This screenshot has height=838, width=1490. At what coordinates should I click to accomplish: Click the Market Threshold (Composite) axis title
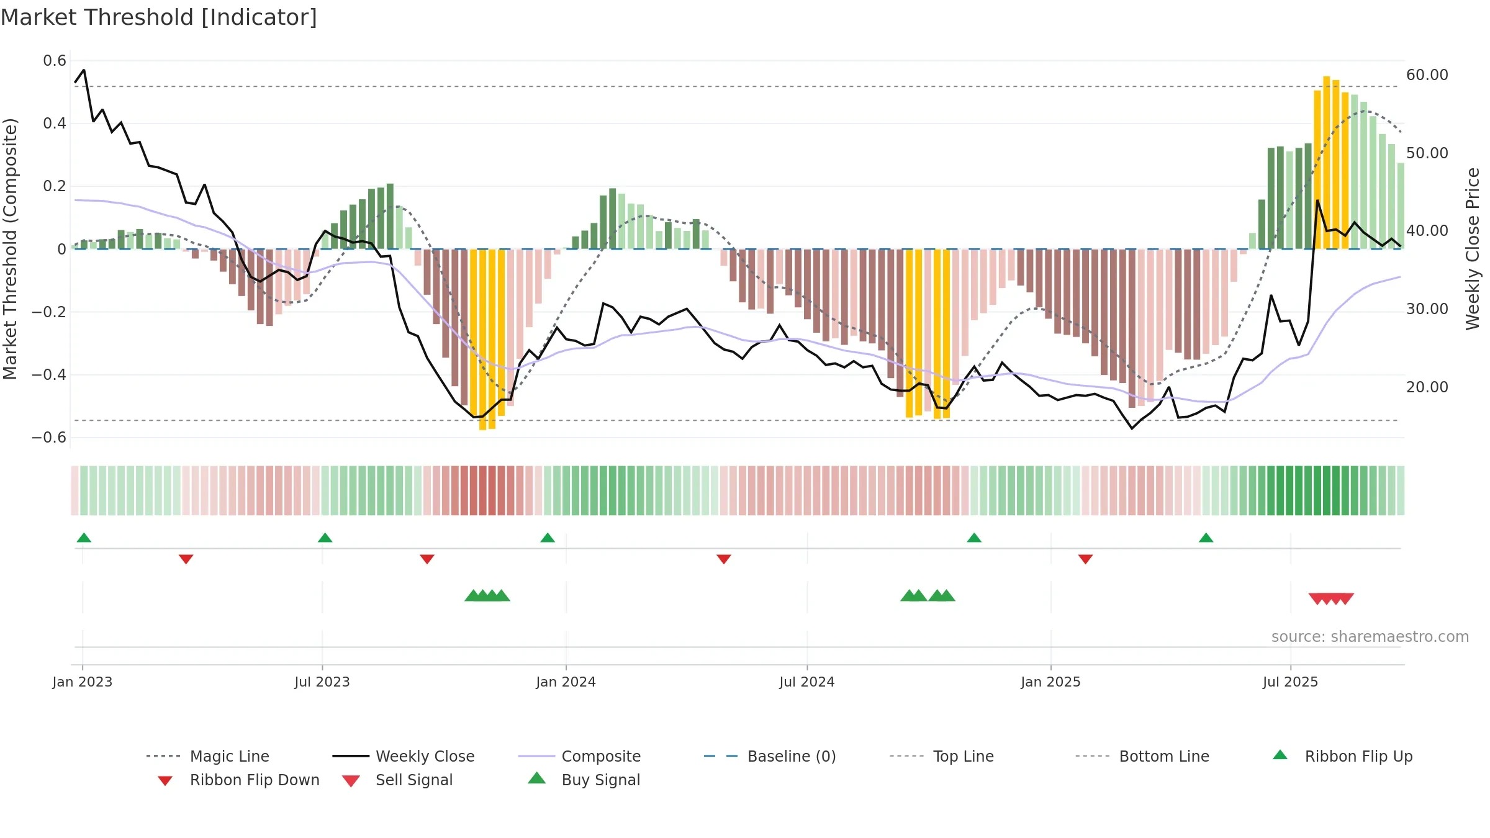[x=10, y=249]
